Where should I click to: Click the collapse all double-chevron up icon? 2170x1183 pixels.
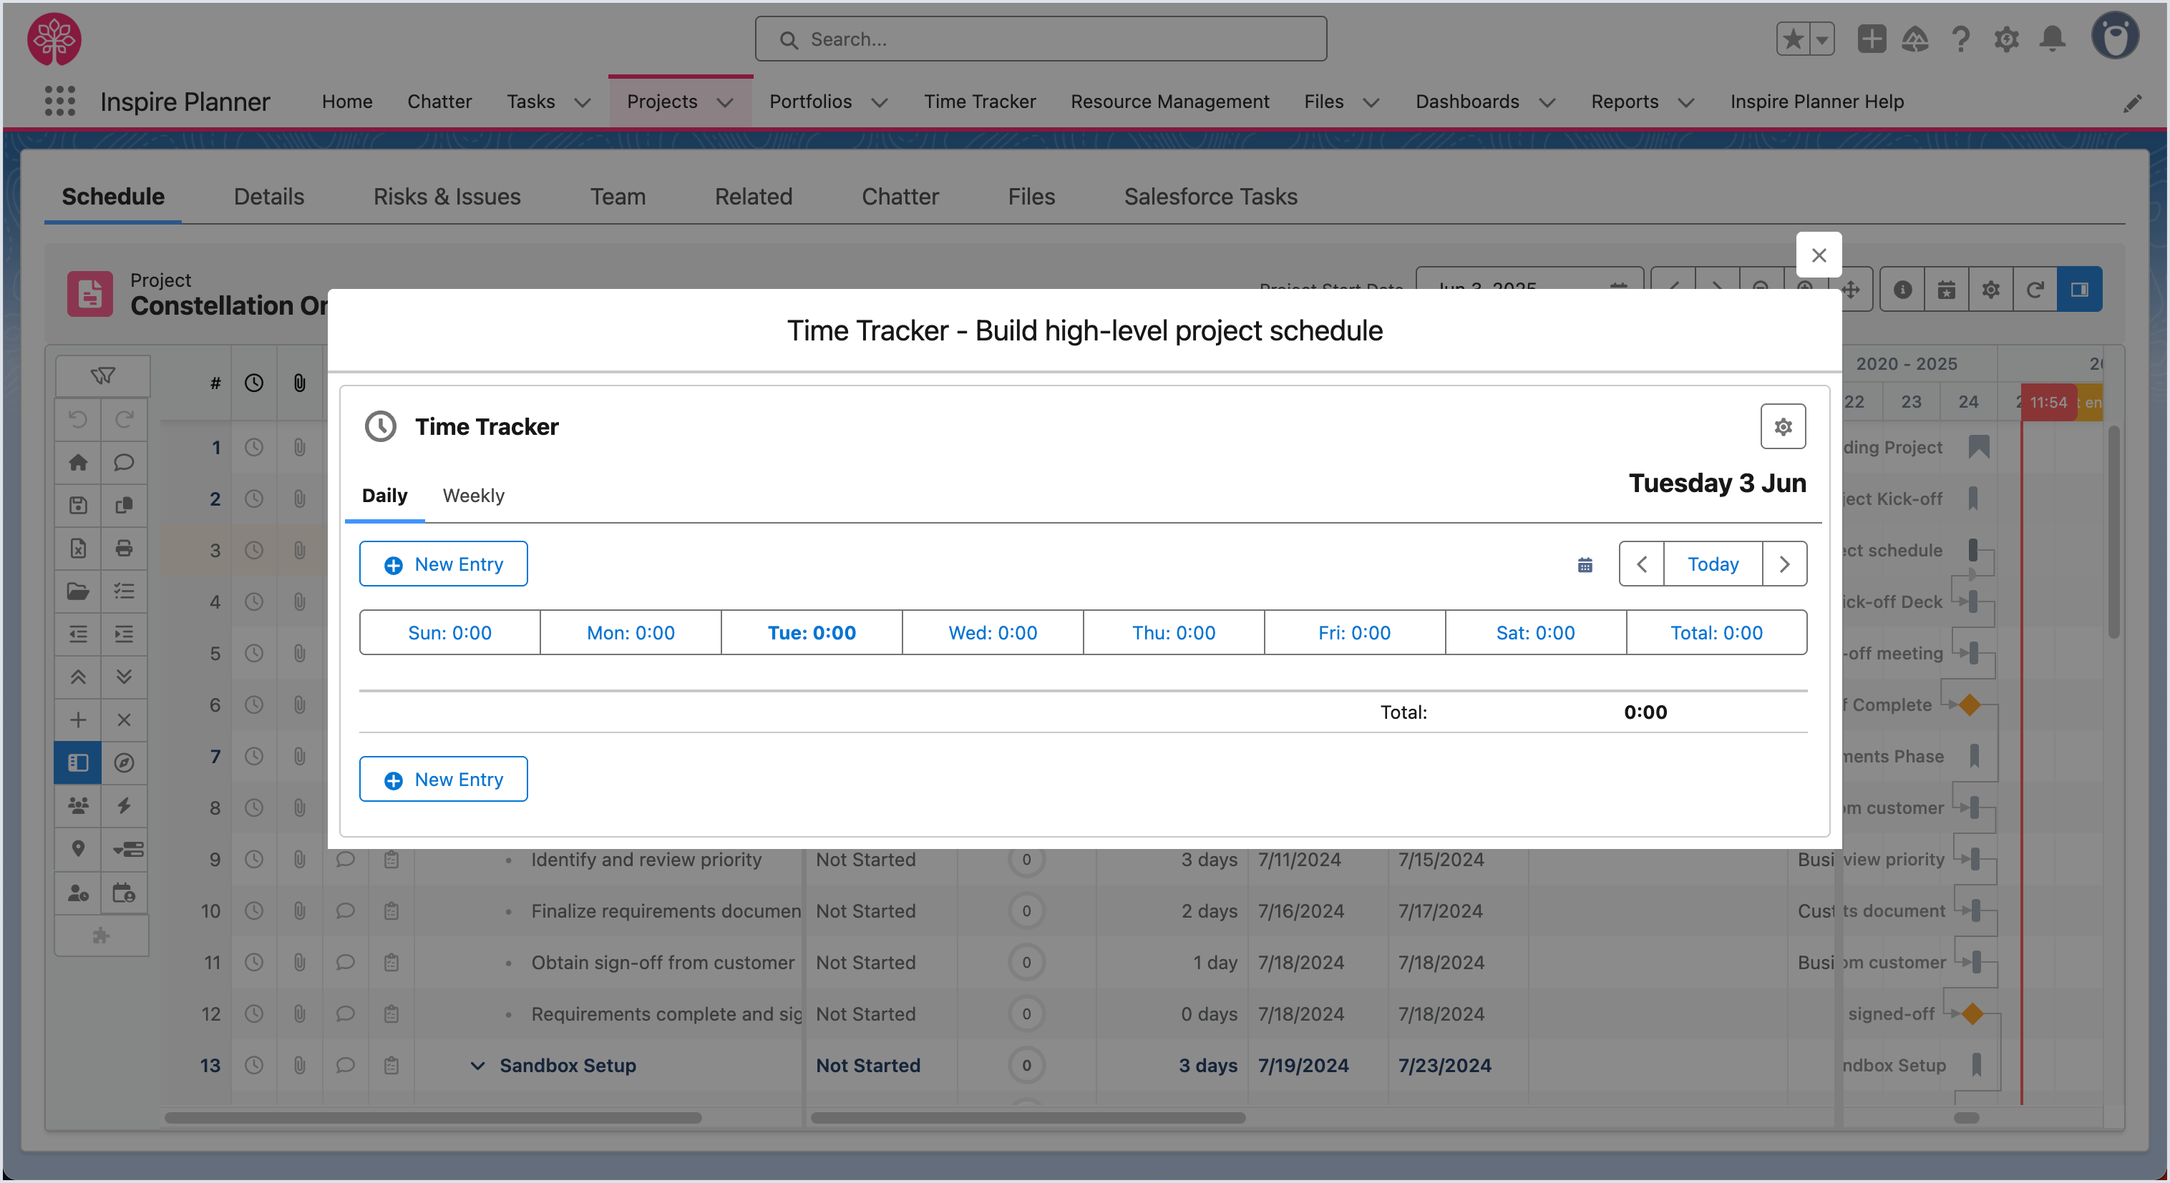coord(78,677)
